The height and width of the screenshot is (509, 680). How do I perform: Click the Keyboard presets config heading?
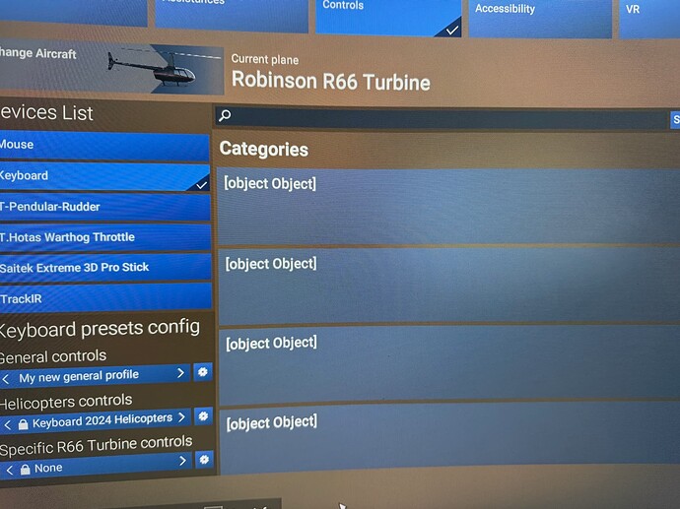pos(100,329)
